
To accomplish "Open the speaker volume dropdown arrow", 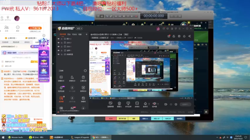I will (x=158, y=104).
